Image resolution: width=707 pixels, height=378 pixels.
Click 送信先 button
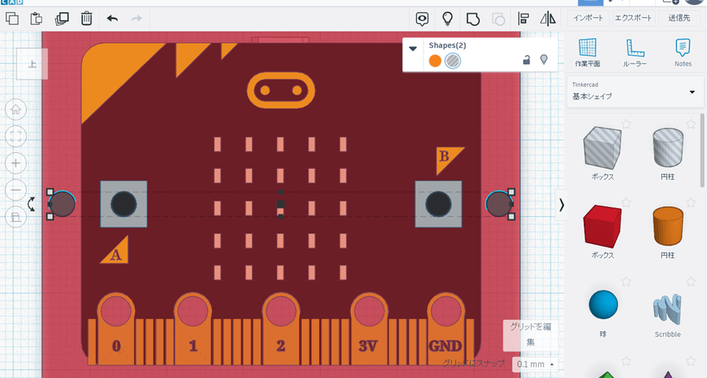679,18
